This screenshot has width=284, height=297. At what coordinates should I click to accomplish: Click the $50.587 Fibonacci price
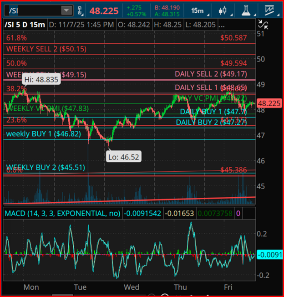(233, 38)
